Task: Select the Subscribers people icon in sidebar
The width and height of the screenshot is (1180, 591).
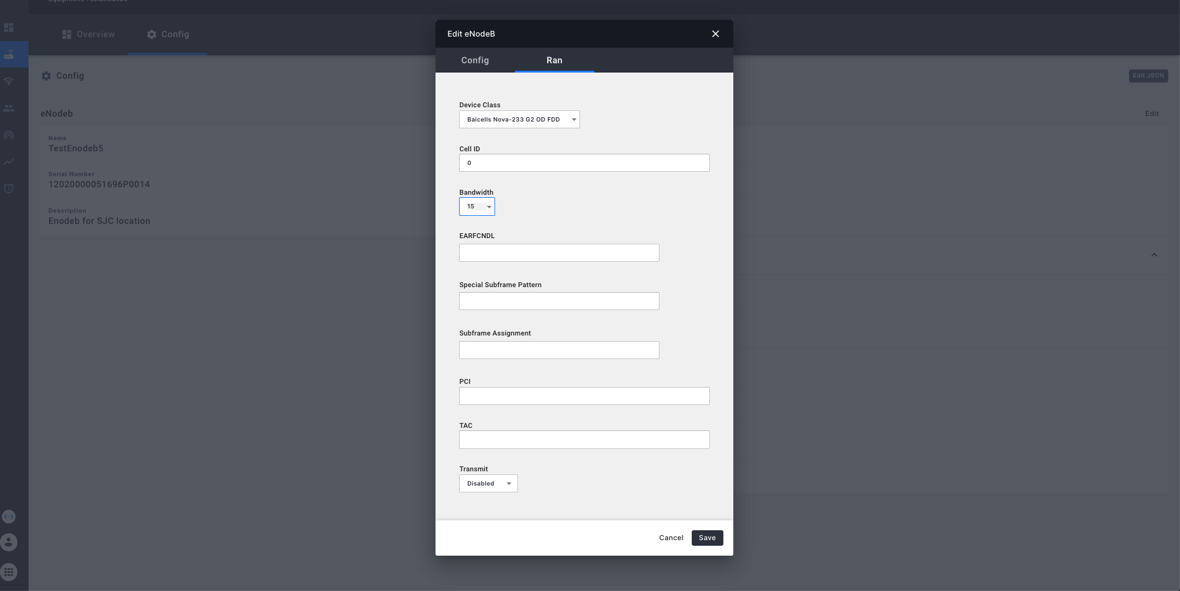Action: 9,107
